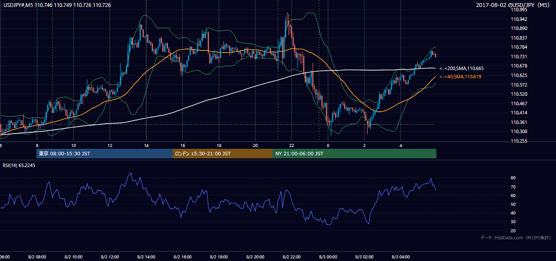Click the 200 SMA 110.665 label
The image size is (556, 261).
pos(462,68)
